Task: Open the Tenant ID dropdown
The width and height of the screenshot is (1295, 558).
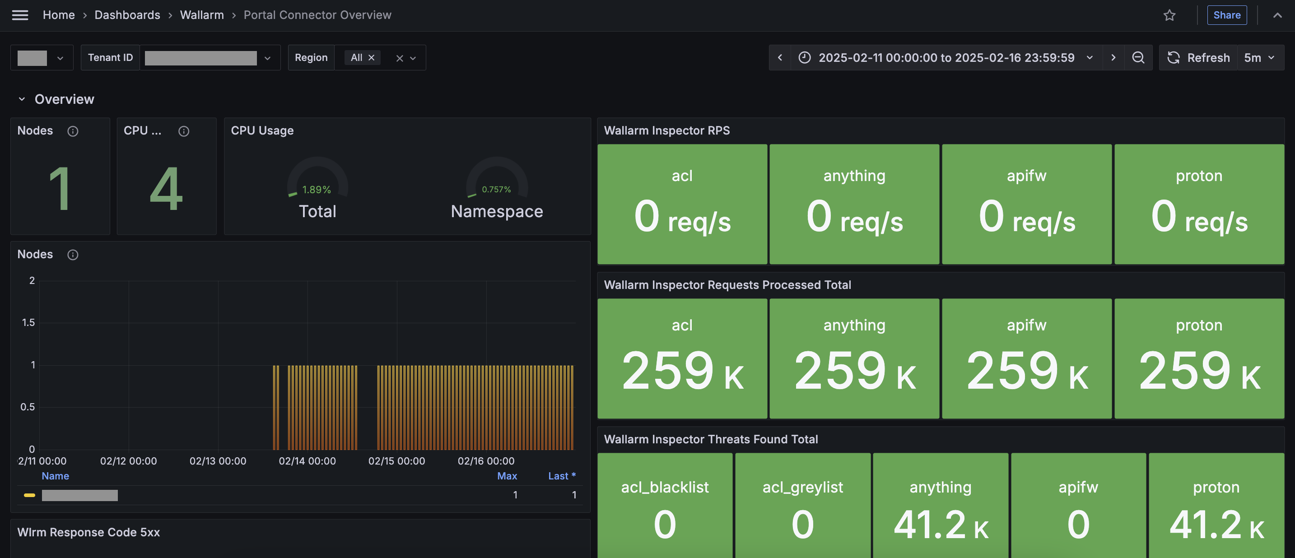Action: click(267, 58)
